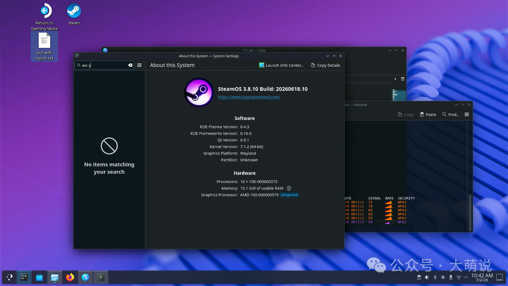
Task: Click Copy in Konsole toolbar
Action: point(405,115)
